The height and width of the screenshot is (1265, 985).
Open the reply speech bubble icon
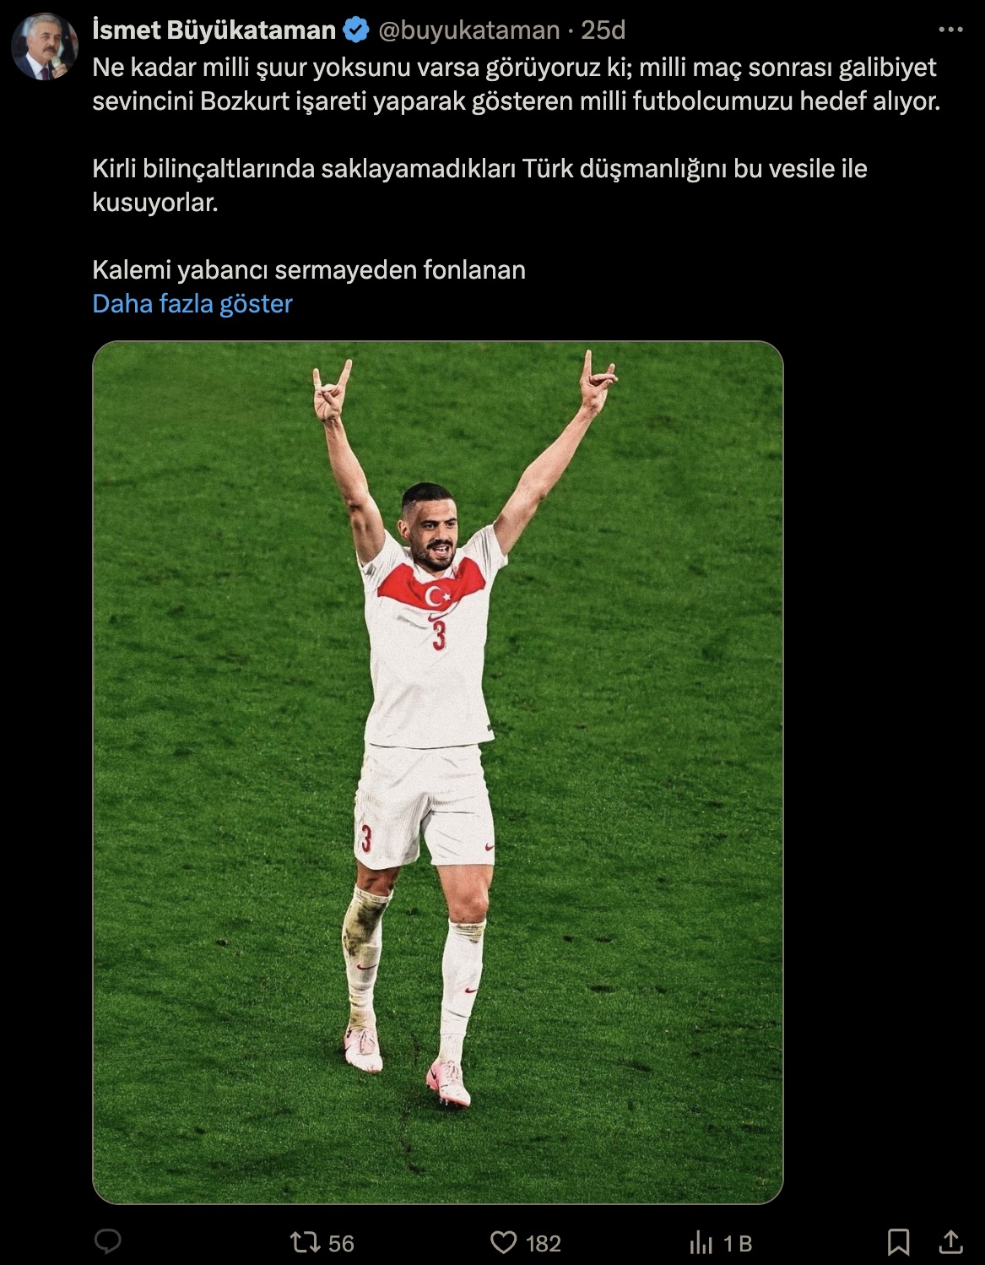coord(107,1242)
